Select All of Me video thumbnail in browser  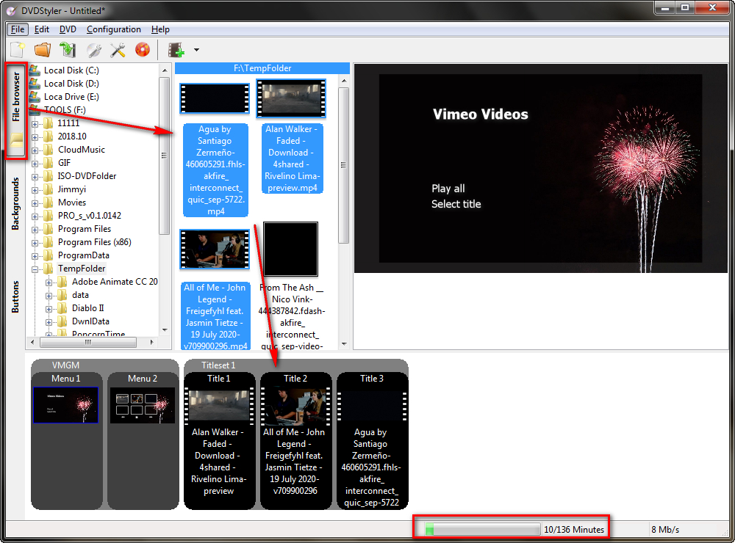(215, 249)
